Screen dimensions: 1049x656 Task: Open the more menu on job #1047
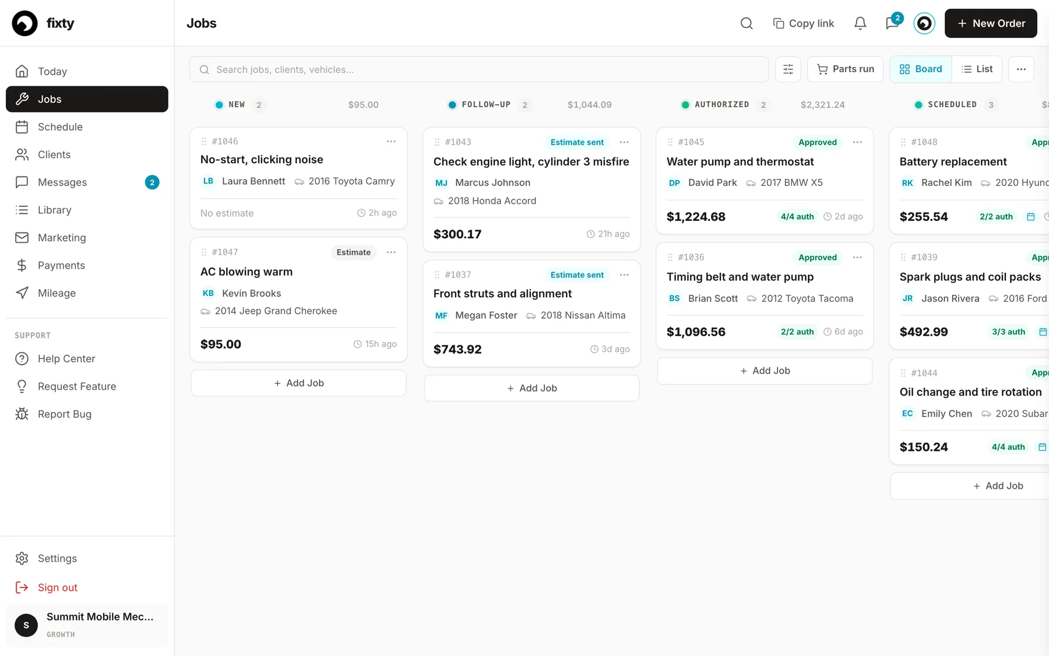pos(391,252)
